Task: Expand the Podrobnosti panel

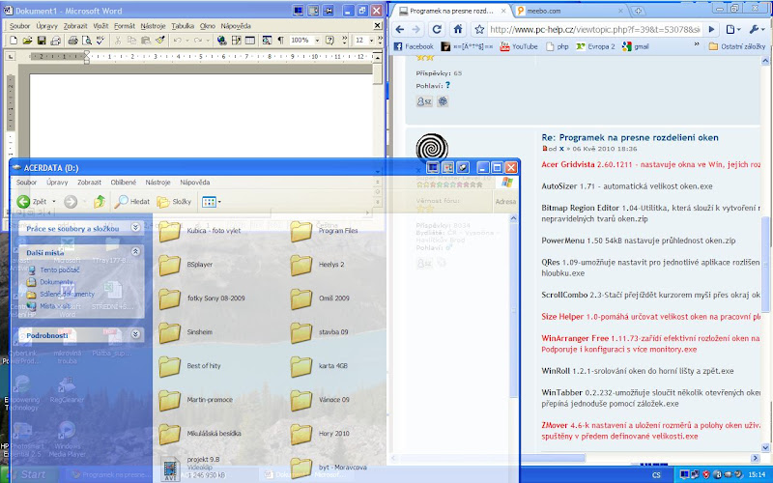Action: pos(135,334)
